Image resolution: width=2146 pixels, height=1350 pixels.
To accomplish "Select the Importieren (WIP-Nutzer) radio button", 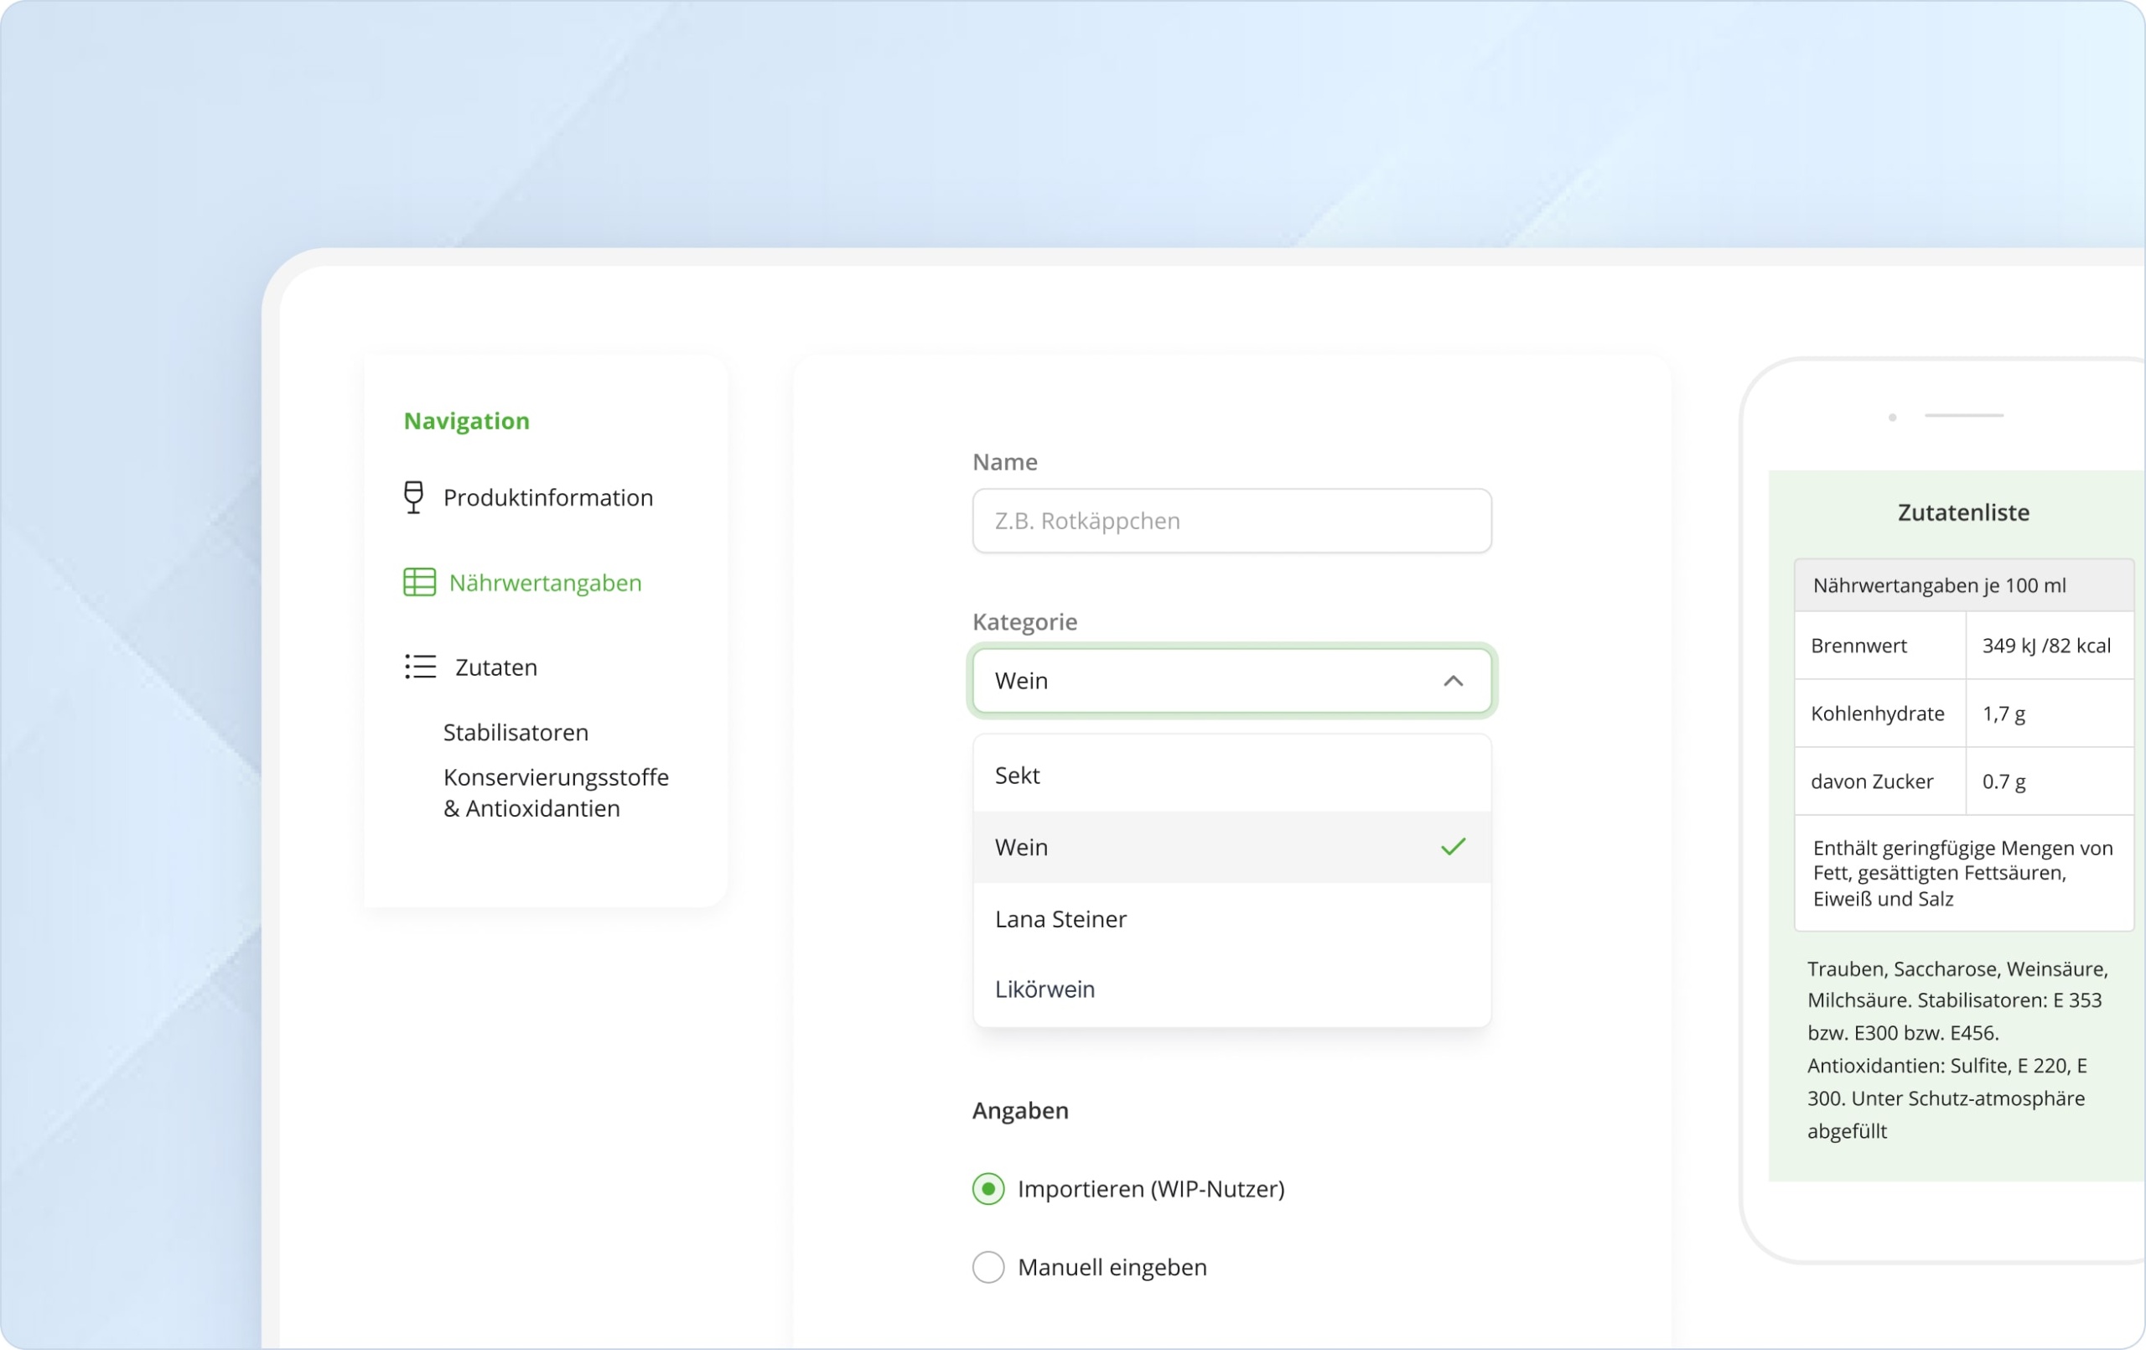I will [x=988, y=1189].
